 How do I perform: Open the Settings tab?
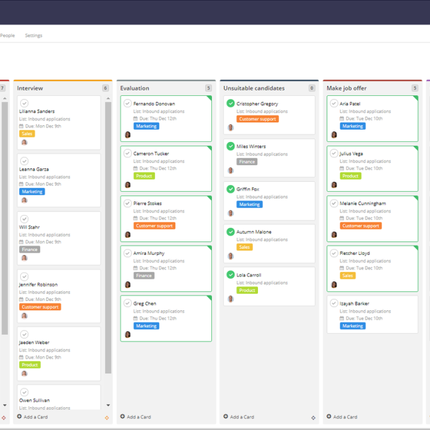(x=34, y=36)
